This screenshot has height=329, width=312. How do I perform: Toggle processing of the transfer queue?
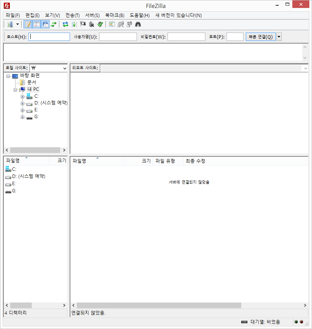point(74,25)
